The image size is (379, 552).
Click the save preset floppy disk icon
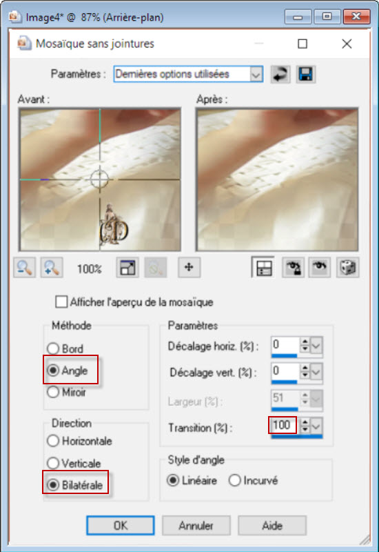[x=305, y=75]
